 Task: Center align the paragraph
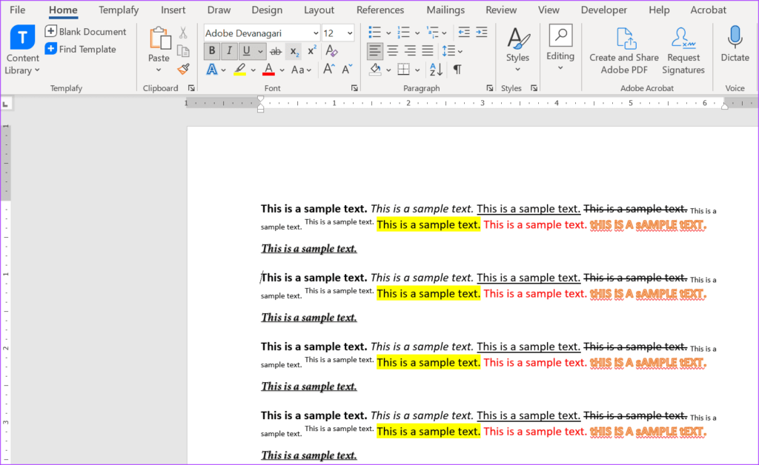coord(393,51)
